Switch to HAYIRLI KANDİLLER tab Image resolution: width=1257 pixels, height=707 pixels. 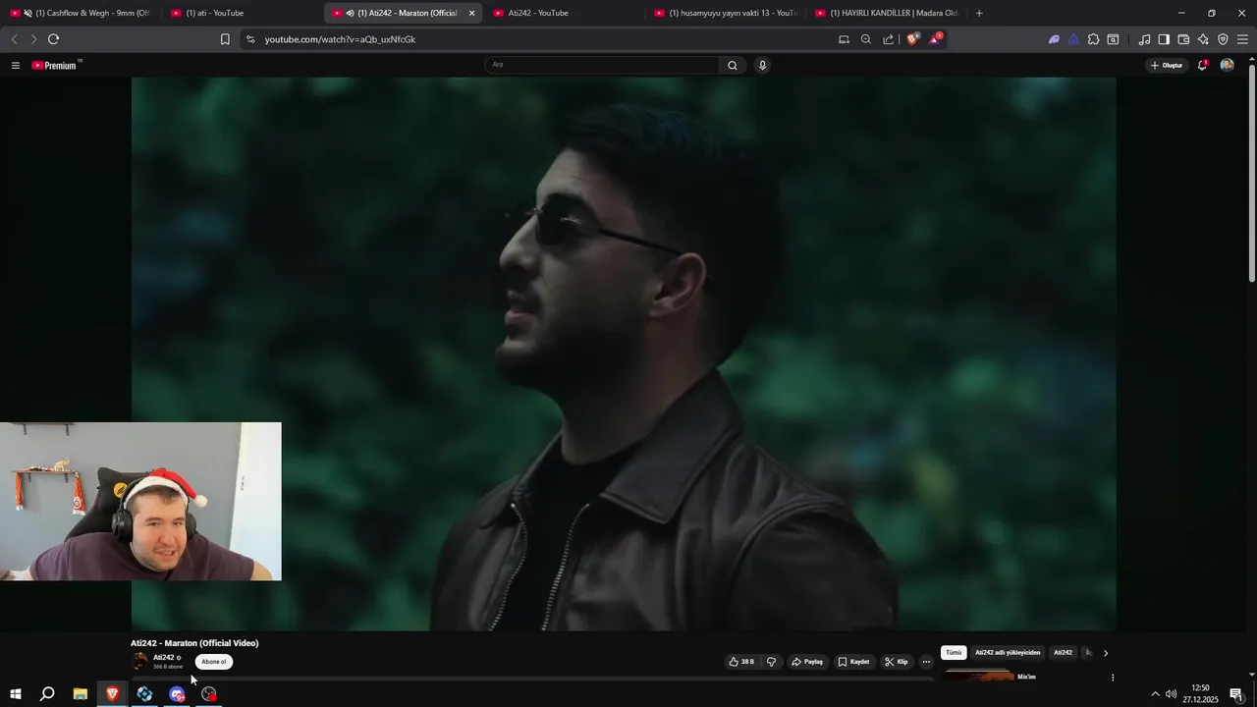(x=885, y=13)
